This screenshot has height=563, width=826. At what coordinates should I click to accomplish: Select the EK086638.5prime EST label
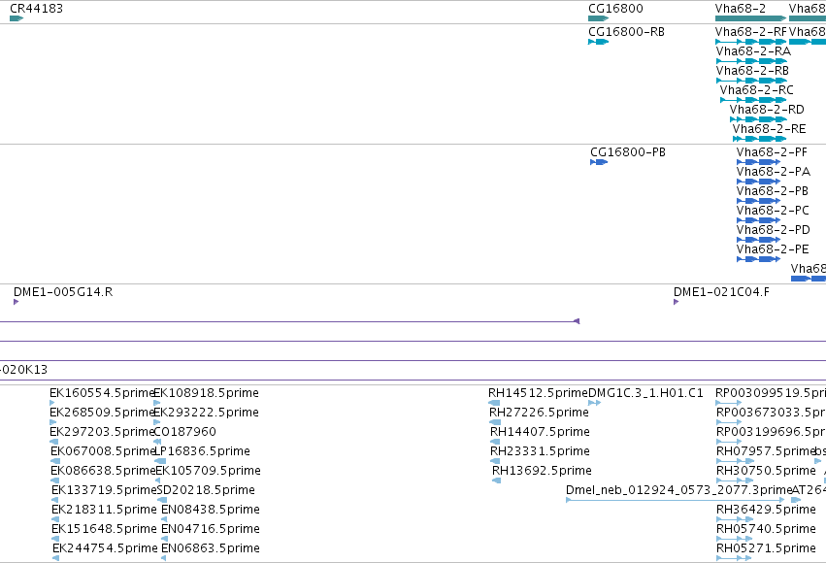point(103,471)
